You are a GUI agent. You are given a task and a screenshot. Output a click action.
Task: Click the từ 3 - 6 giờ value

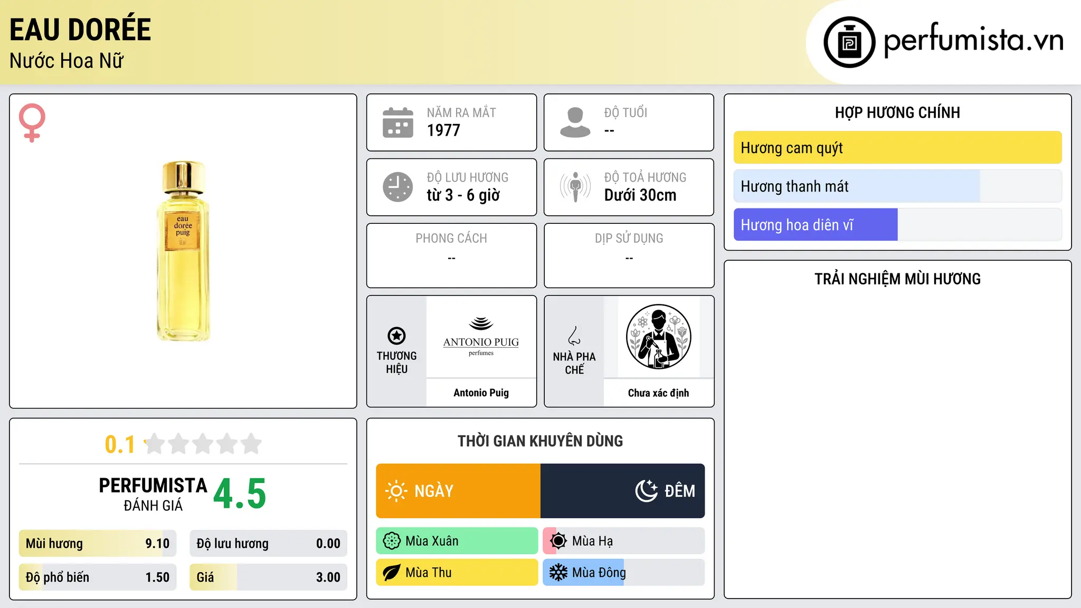click(463, 195)
